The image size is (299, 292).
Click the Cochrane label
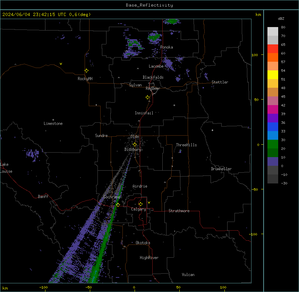tap(112, 197)
